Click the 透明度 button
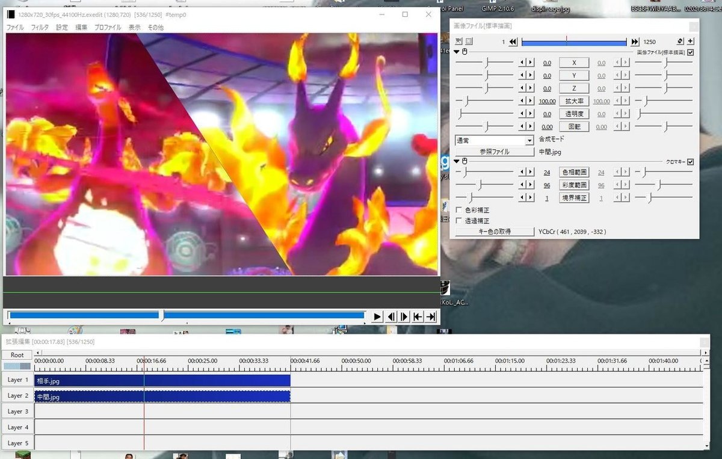 (x=574, y=114)
